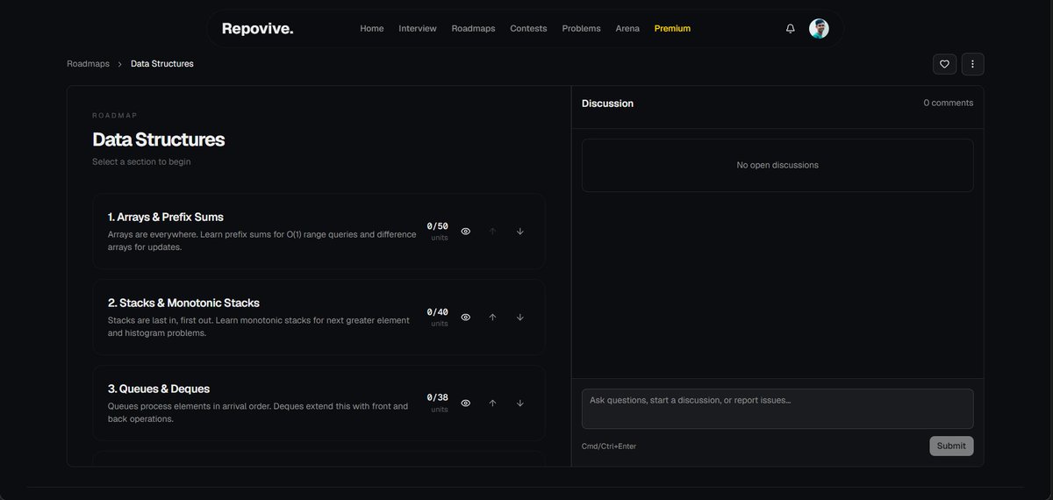Open Roadmaps in the top navigation

pyautogui.click(x=473, y=28)
